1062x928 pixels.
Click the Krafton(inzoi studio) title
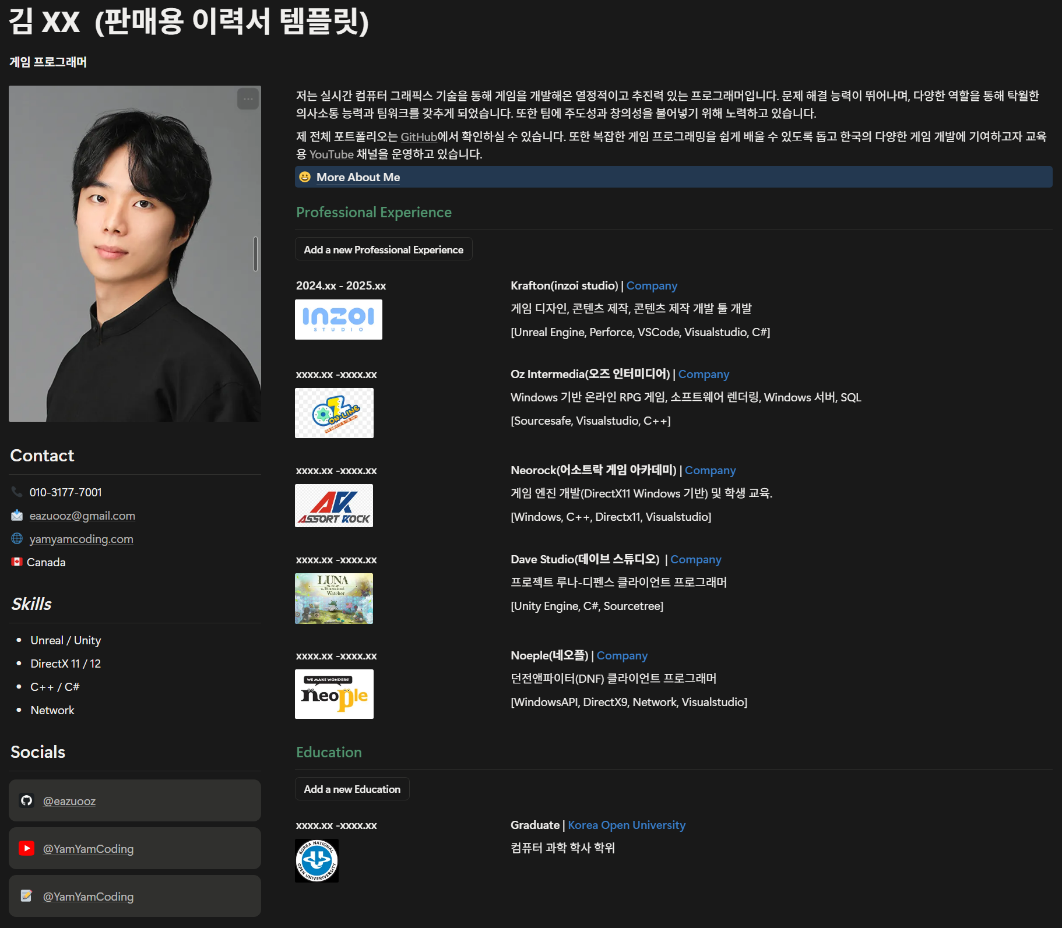564,285
